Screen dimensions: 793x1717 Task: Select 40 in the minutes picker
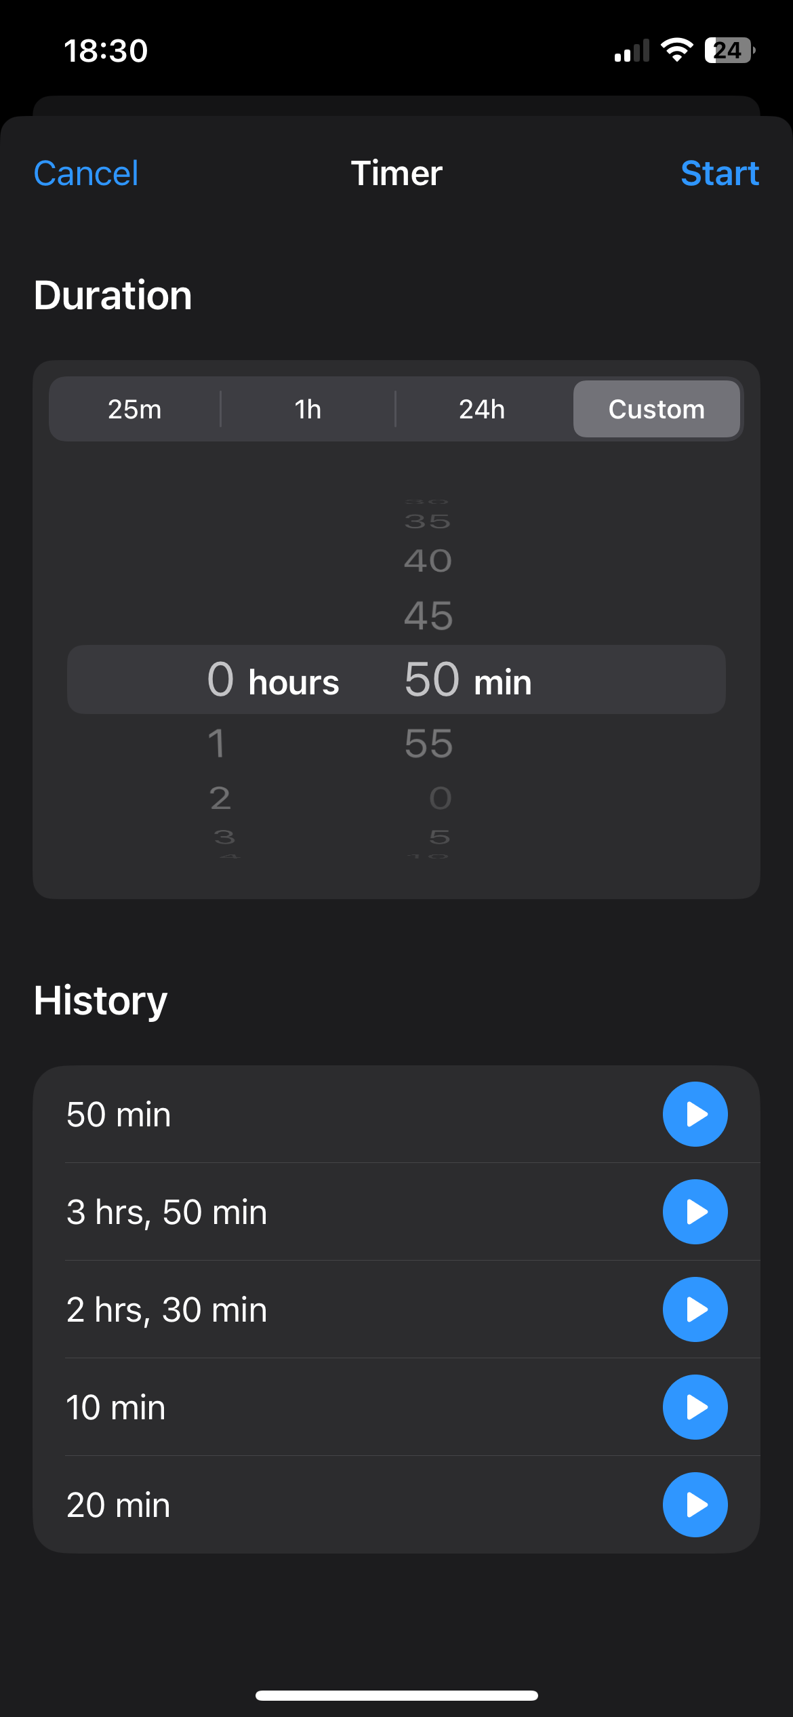428,561
